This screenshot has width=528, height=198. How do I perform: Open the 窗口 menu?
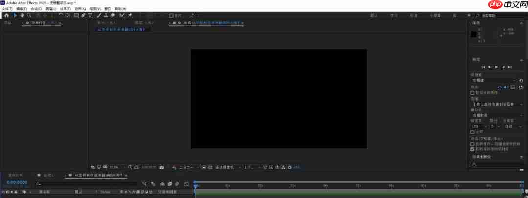[108, 9]
